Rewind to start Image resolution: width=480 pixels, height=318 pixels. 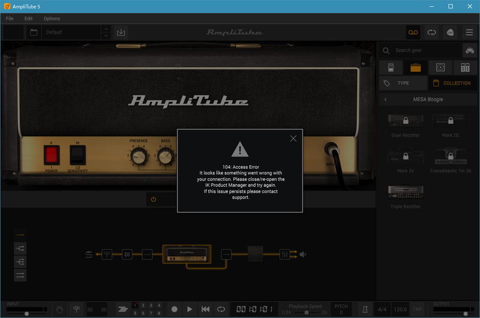click(x=205, y=309)
